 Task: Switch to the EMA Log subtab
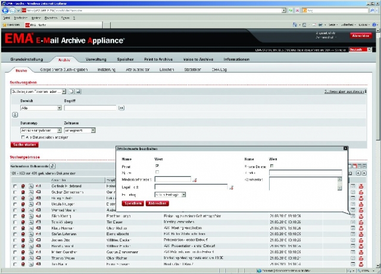tap(219, 70)
